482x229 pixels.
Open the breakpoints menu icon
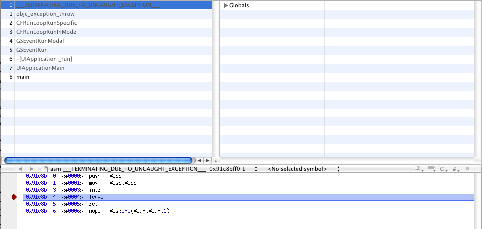click(x=432, y=169)
